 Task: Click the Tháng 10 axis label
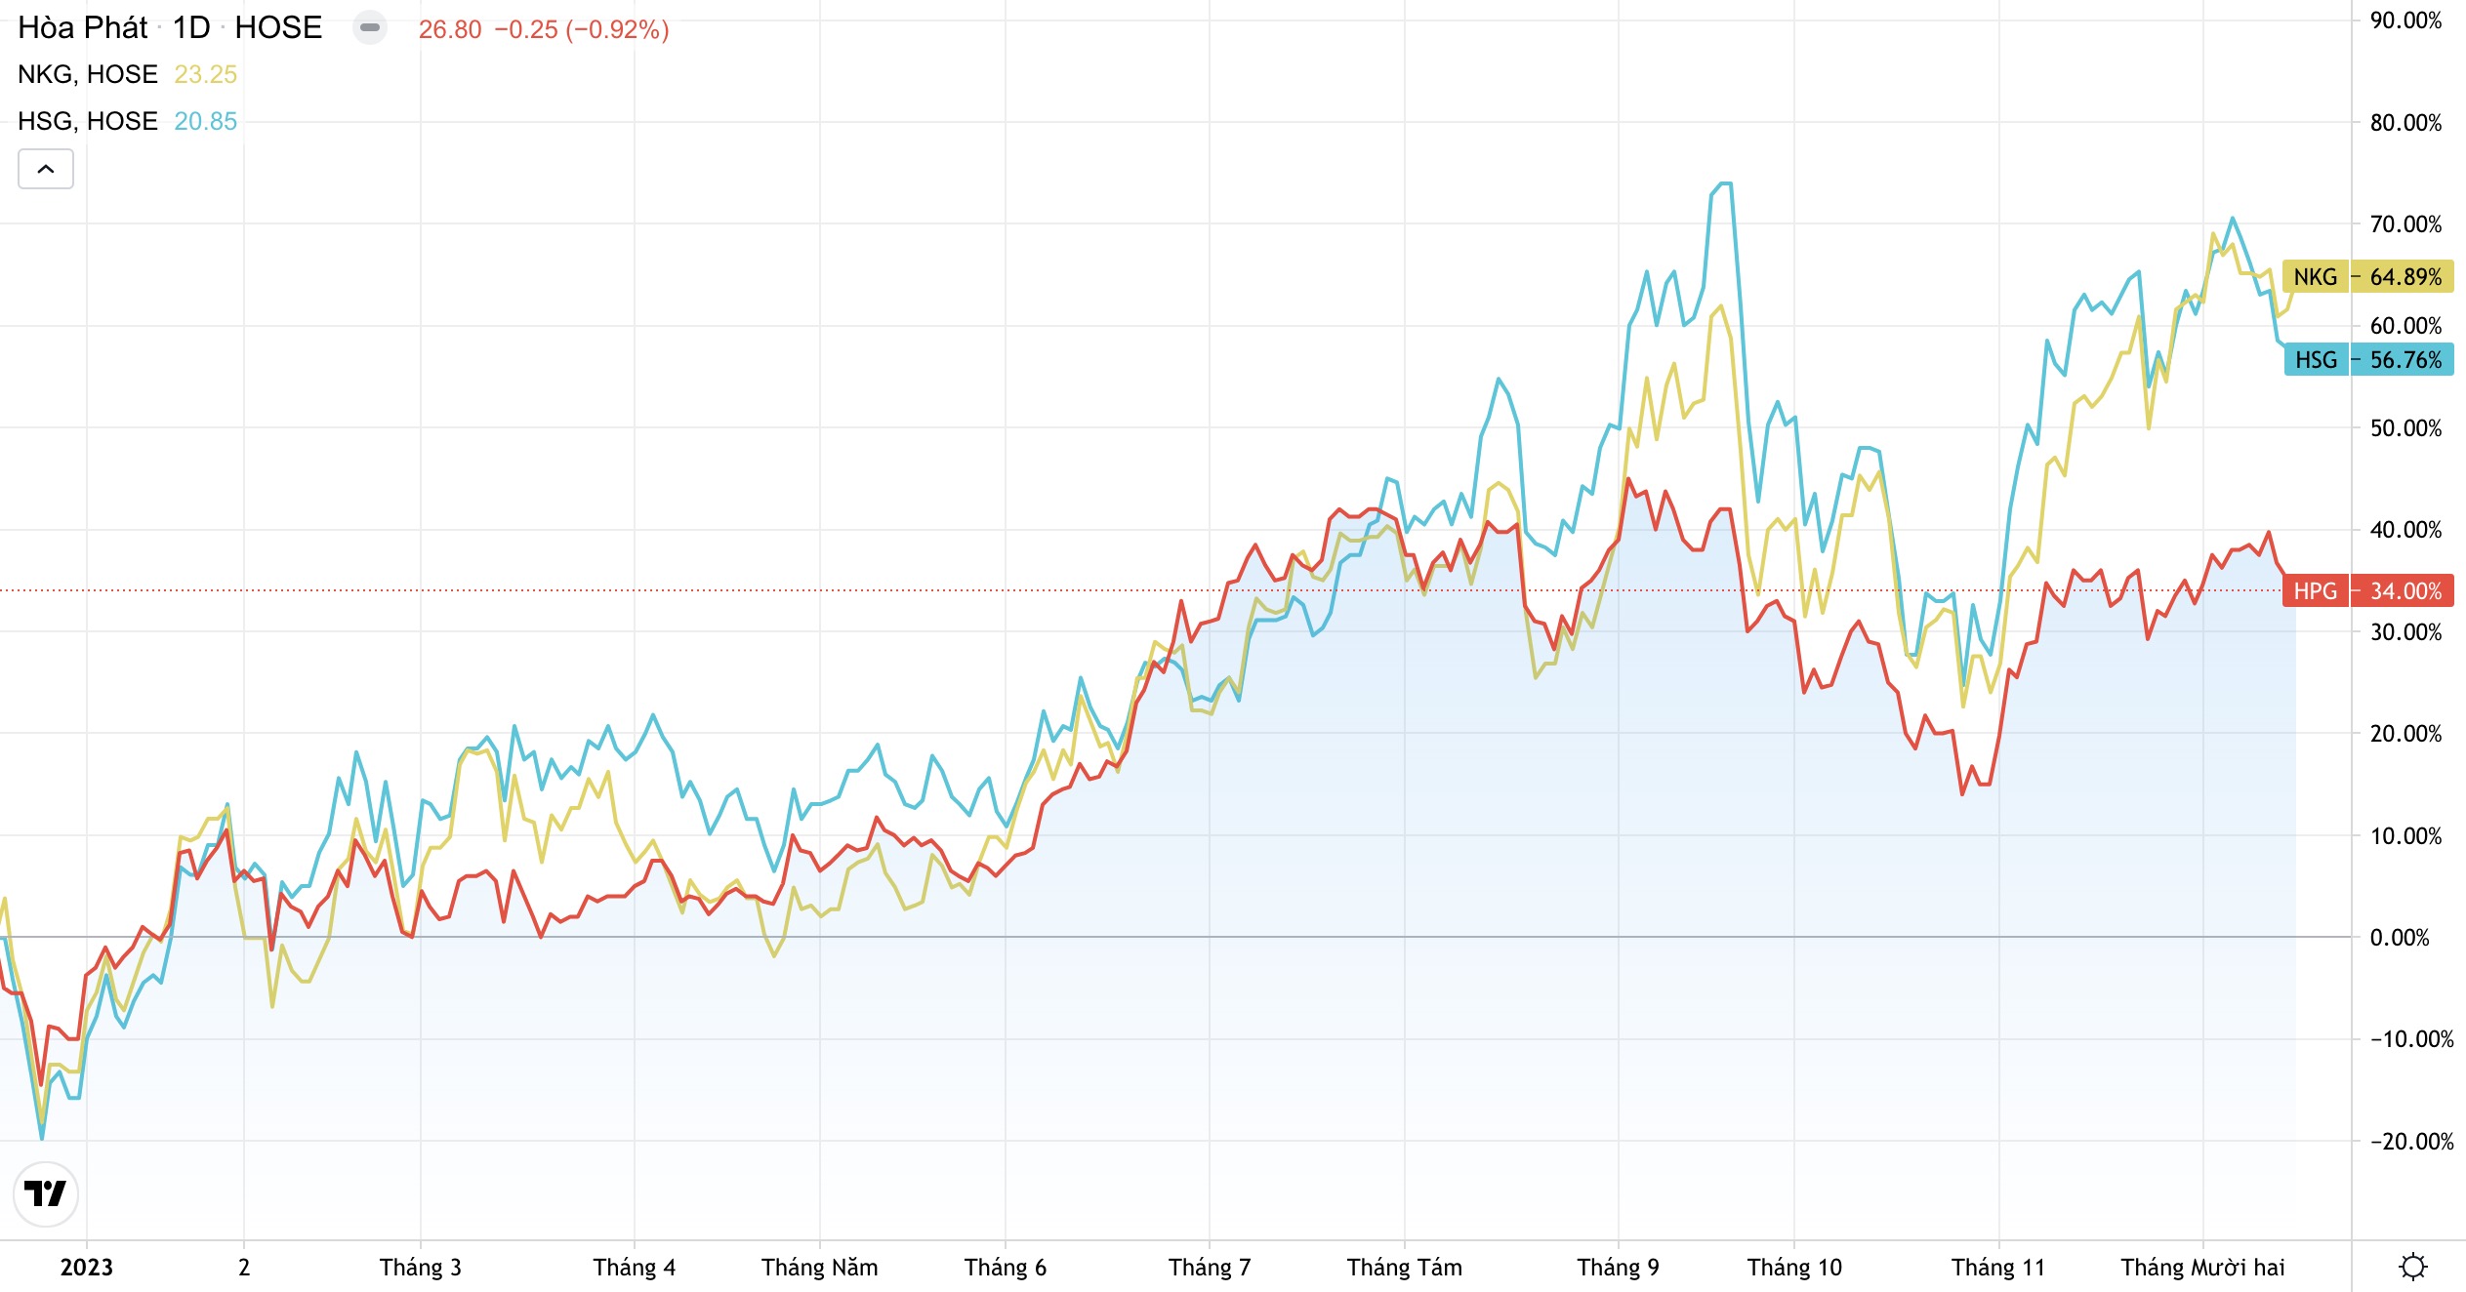[x=1794, y=1267]
